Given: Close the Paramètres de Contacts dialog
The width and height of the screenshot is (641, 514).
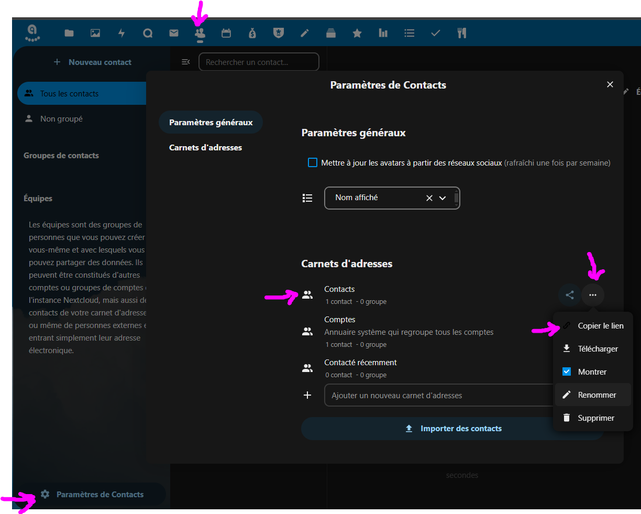Looking at the screenshot, I should pyautogui.click(x=610, y=84).
